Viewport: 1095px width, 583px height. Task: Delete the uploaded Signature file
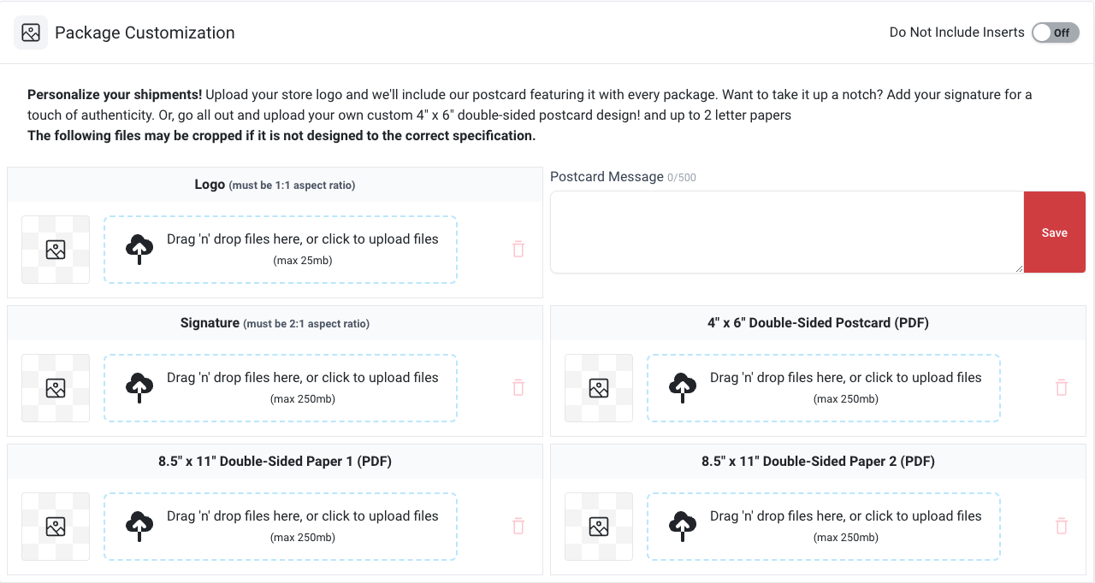click(518, 388)
